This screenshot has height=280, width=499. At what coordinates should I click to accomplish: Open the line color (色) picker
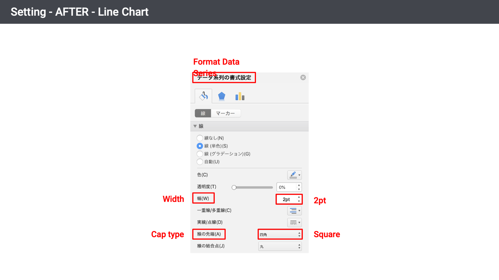click(x=294, y=175)
